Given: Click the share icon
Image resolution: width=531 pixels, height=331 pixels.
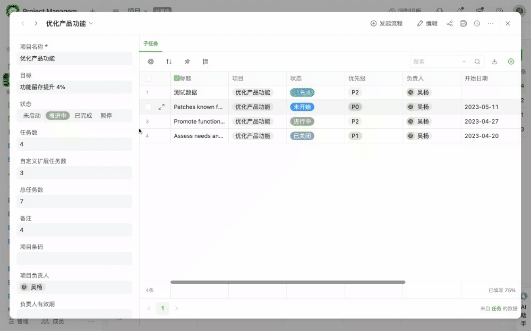Looking at the screenshot, I should (x=449, y=23).
